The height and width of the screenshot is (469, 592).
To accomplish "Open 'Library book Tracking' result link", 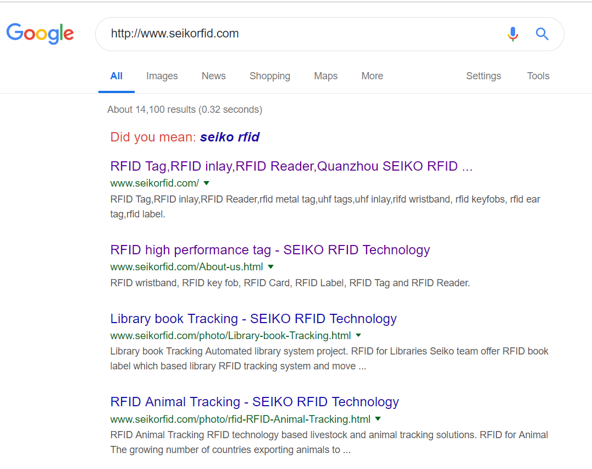I will pyautogui.click(x=253, y=319).
